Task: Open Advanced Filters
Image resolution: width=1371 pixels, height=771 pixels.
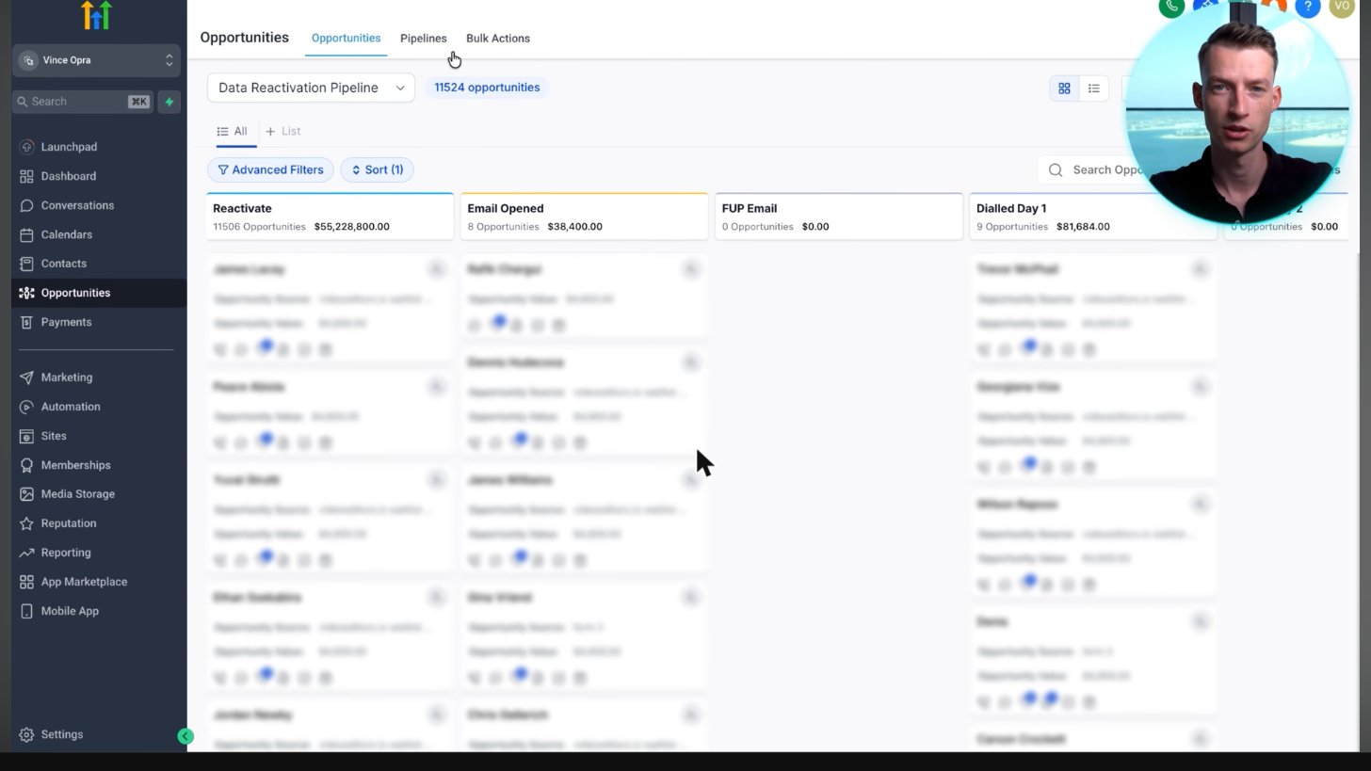Action: tap(270, 169)
